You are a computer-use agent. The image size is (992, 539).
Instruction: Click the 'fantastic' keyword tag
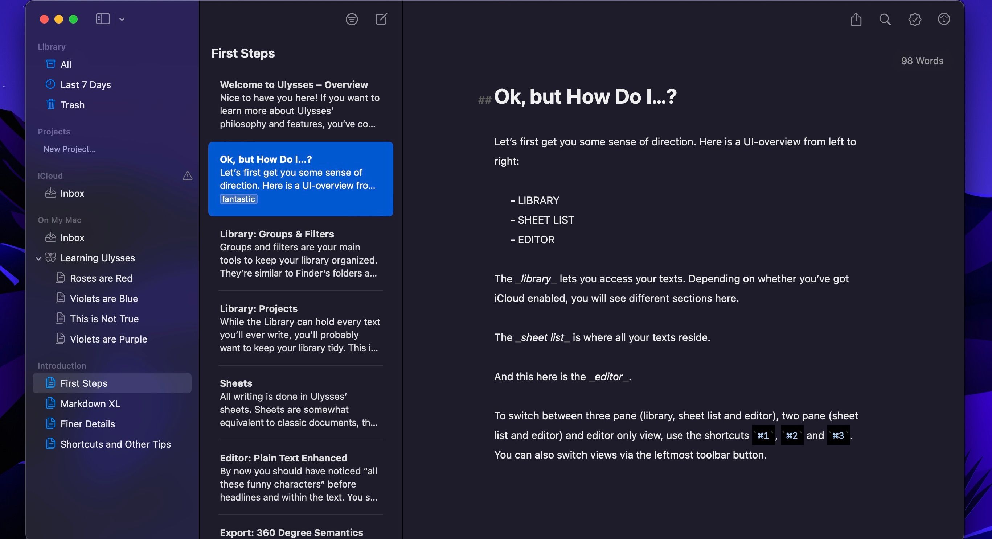click(x=238, y=199)
